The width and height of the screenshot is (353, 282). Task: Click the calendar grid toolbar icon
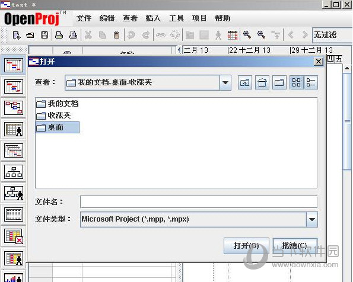pyautogui.click(x=233, y=35)
